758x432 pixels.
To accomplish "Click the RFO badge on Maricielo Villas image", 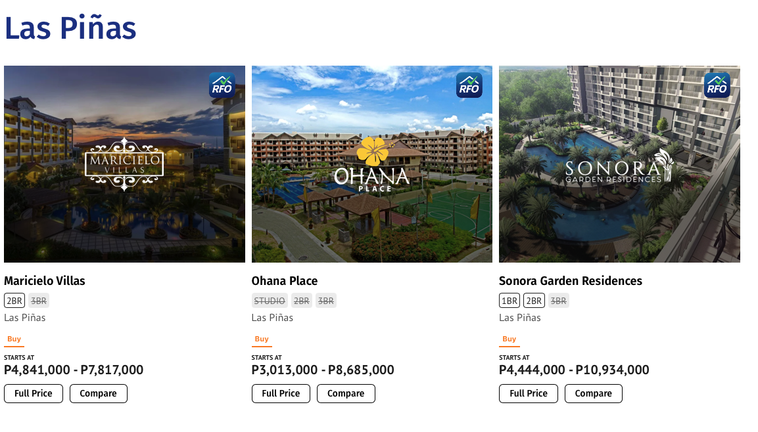I will pyautogui.click(x=222, y=85).
